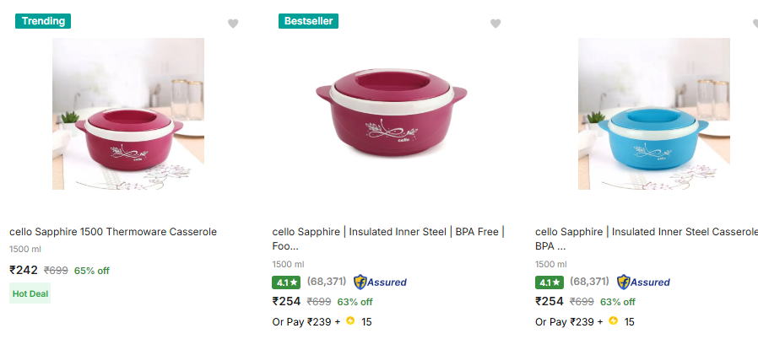Open "Insulated Inner Steel Casserole" blue product title
The width and height of the screenshot is (758, 355).
[x=647, y=231]
